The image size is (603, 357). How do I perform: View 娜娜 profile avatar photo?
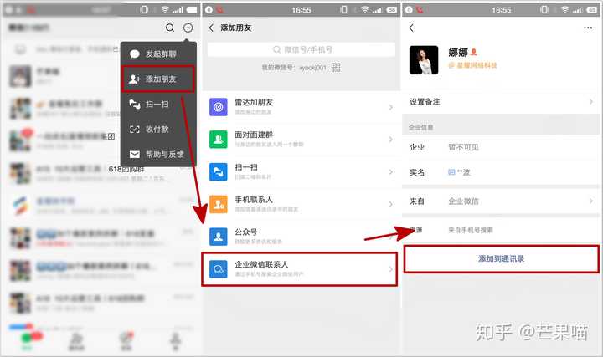(424, 60)
